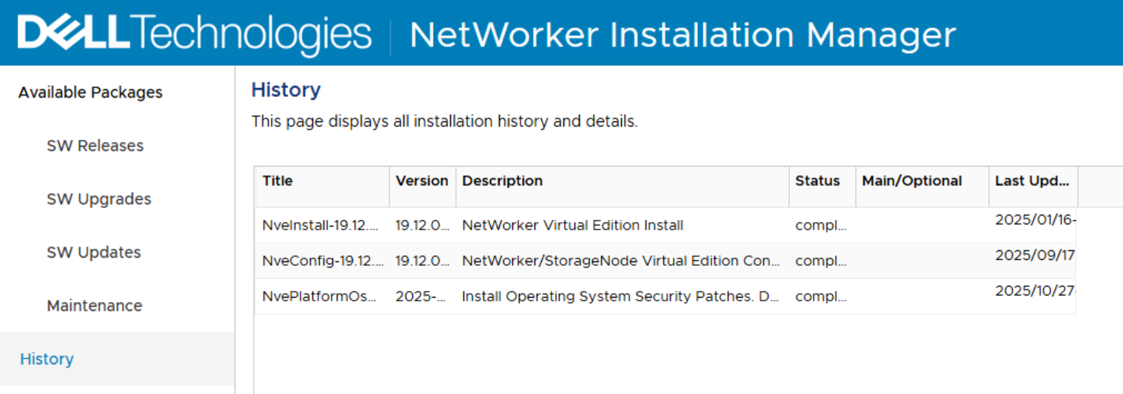Click status cell of NveInstall row
This screenshot has height=394, width=1123.
(x=821, y=225)
